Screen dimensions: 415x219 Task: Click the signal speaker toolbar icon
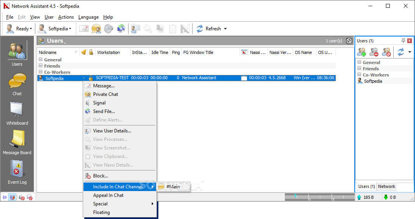tap(109, 29)
